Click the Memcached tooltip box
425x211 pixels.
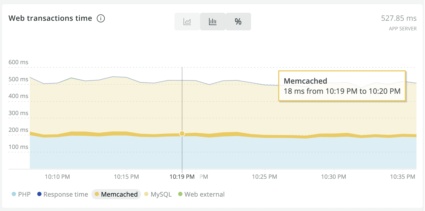tap(342, 86)
